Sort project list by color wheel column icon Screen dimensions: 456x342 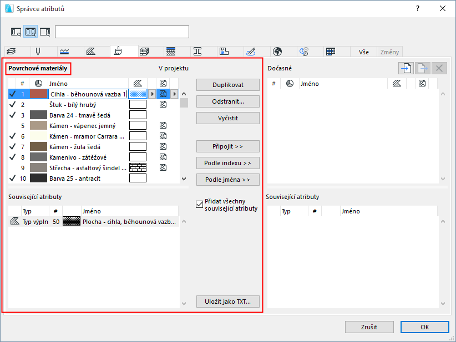(38, 84)
